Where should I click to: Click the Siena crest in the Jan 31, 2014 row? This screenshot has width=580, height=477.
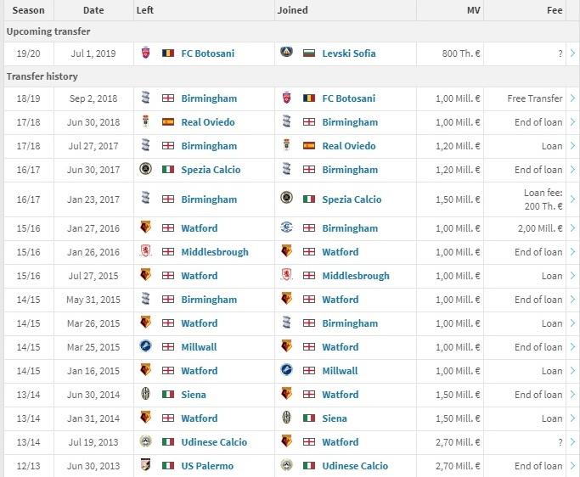[x=286, y=418]
